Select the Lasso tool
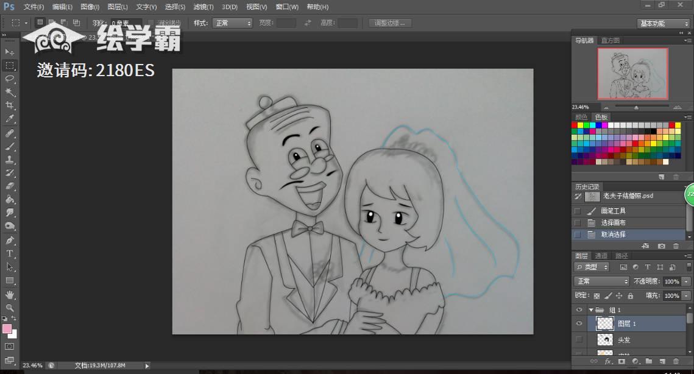 pyautogui.click(x=10, y=79)
